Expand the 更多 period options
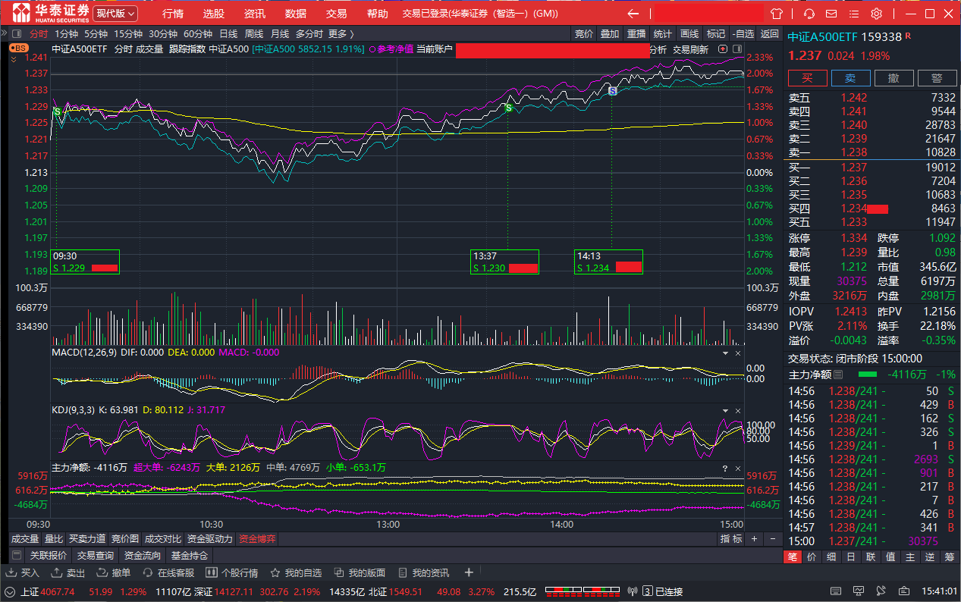 click(x=341, y=33)
